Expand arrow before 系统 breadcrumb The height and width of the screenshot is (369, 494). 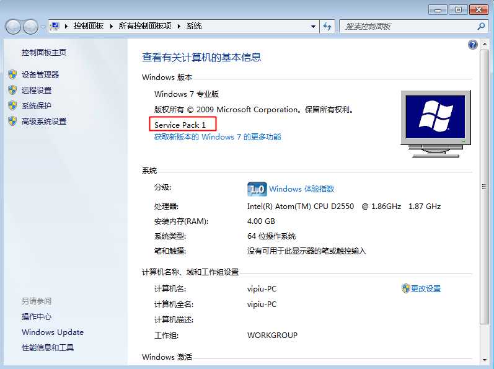(179, 26)
